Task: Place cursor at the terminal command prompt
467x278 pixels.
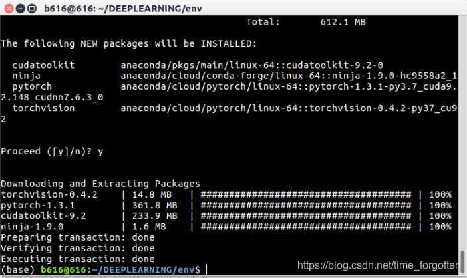Action: [206, 270]
